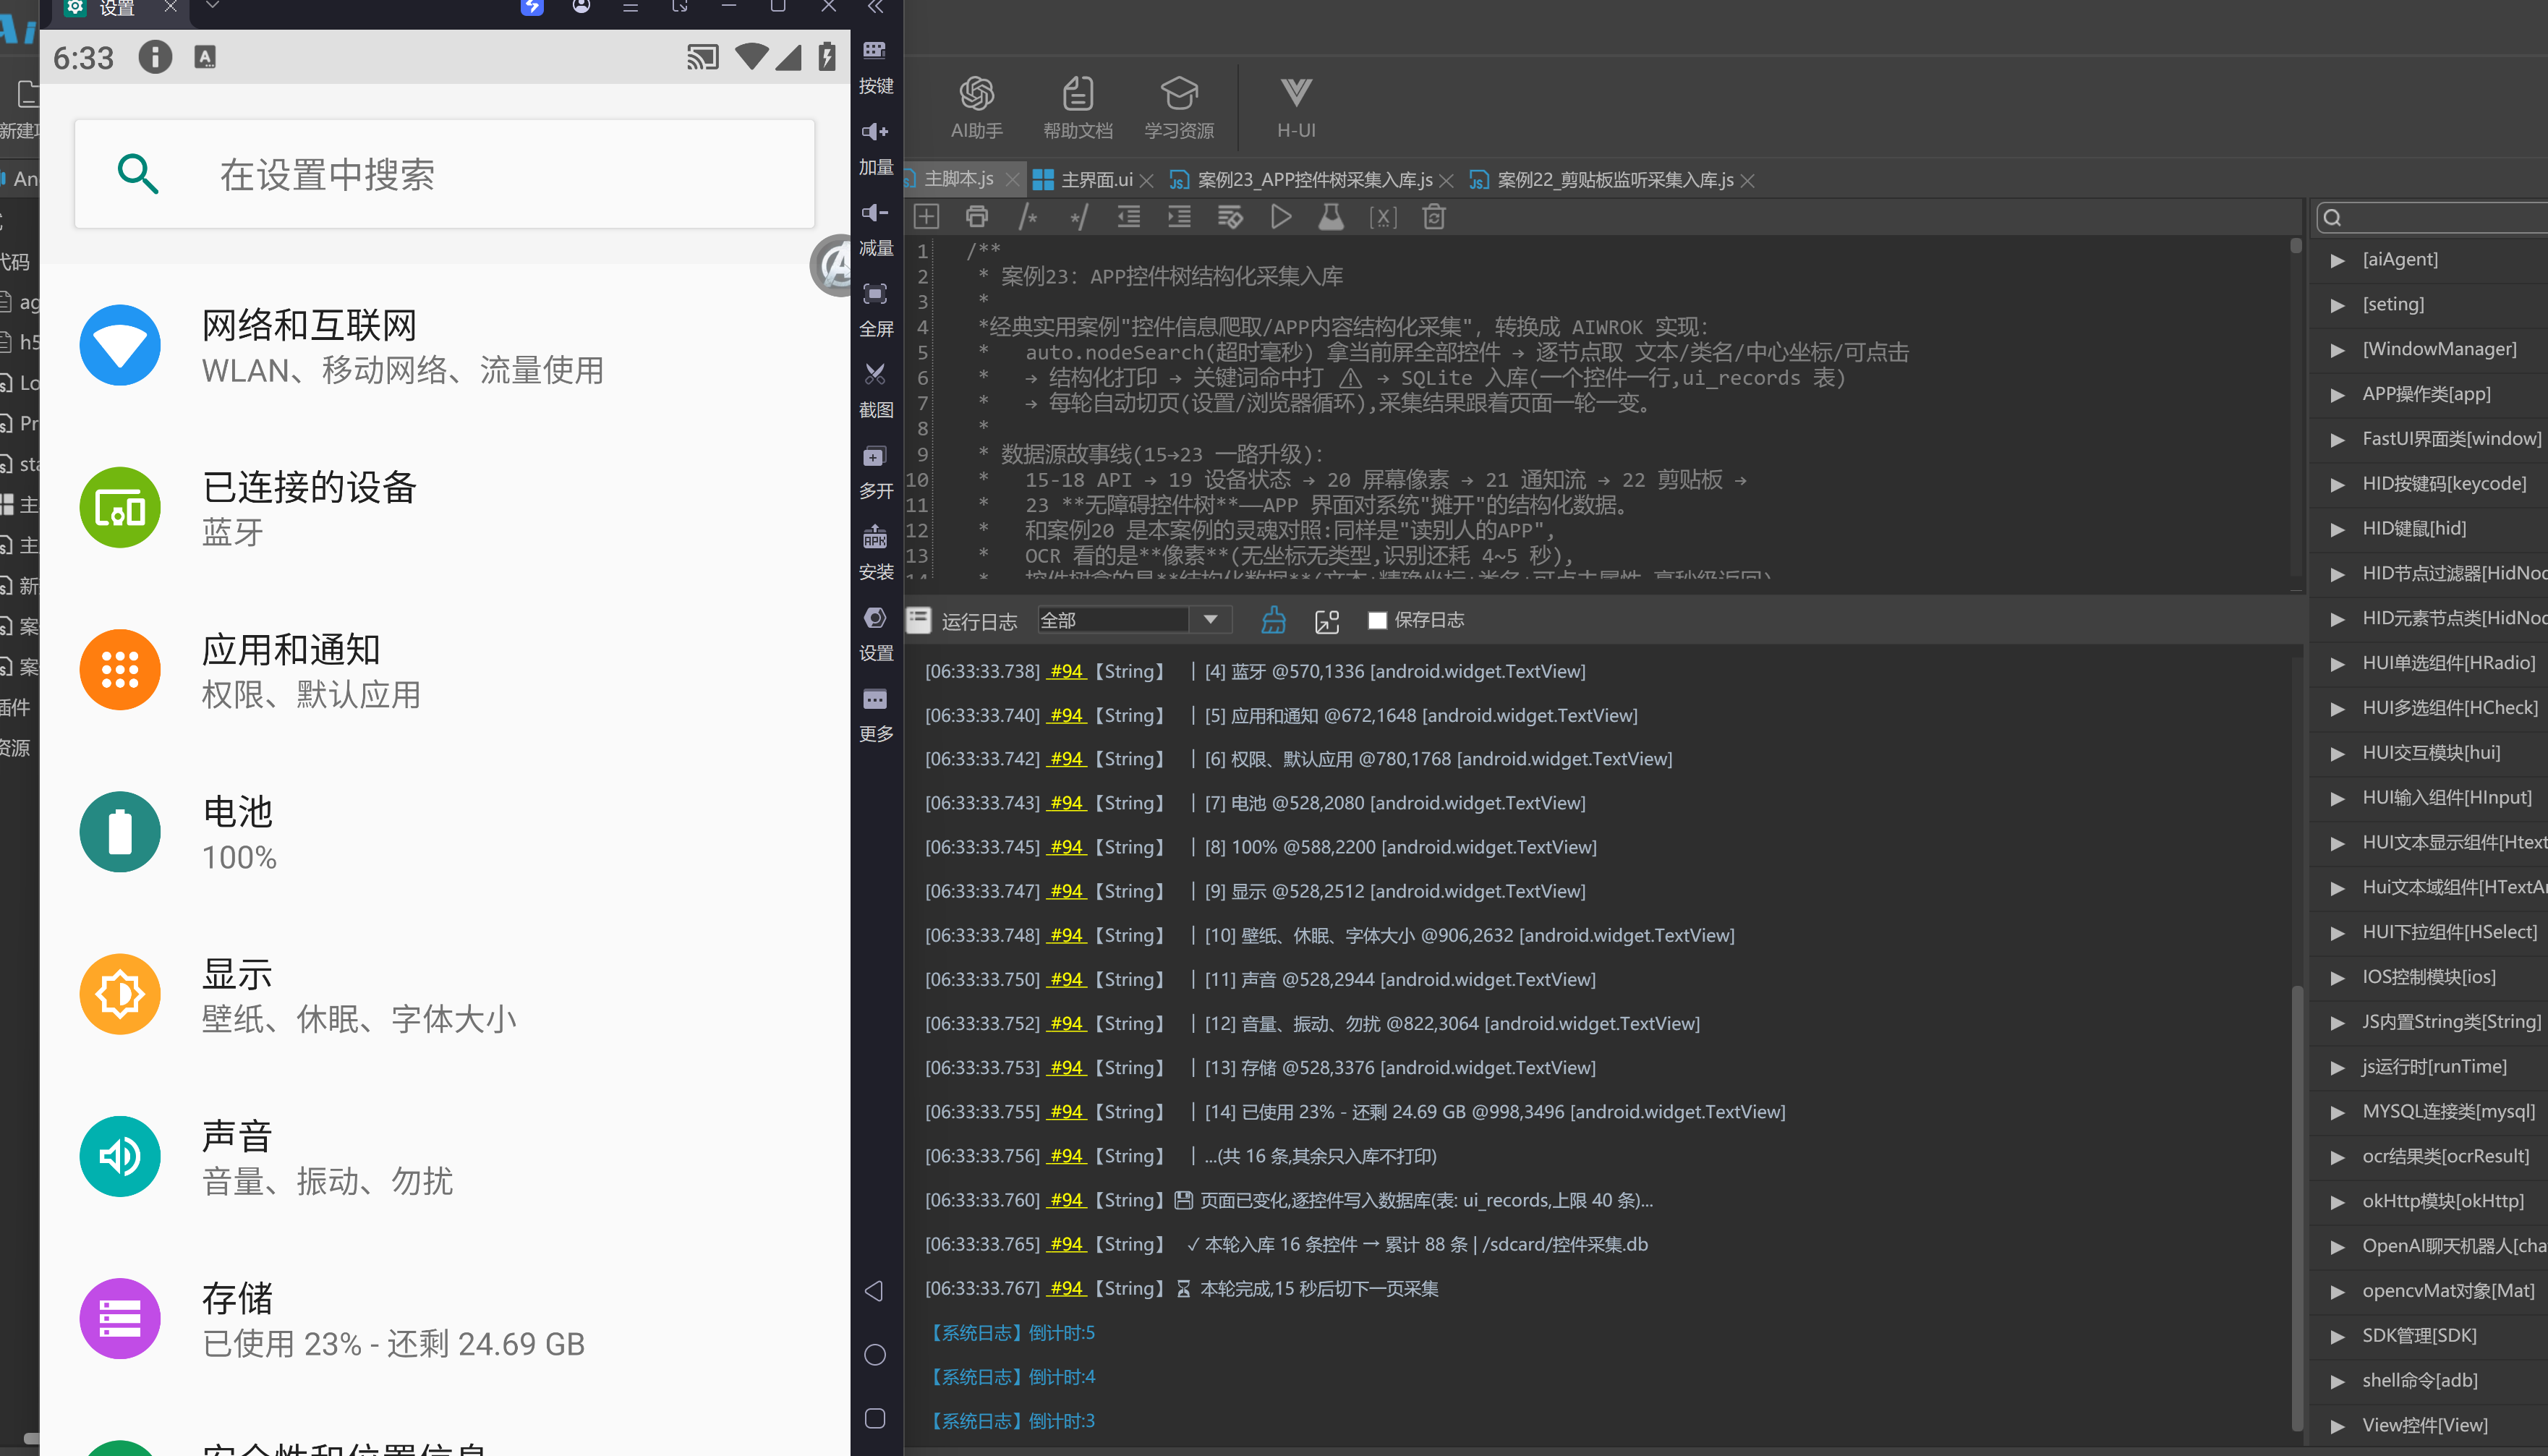Click the print icon in editor toolbar
2548x1456 pixels.
[976, 217]
